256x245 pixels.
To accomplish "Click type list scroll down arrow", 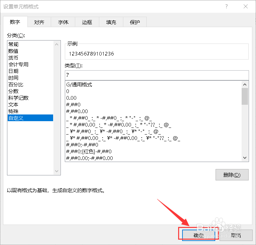I will pos(245,158).
